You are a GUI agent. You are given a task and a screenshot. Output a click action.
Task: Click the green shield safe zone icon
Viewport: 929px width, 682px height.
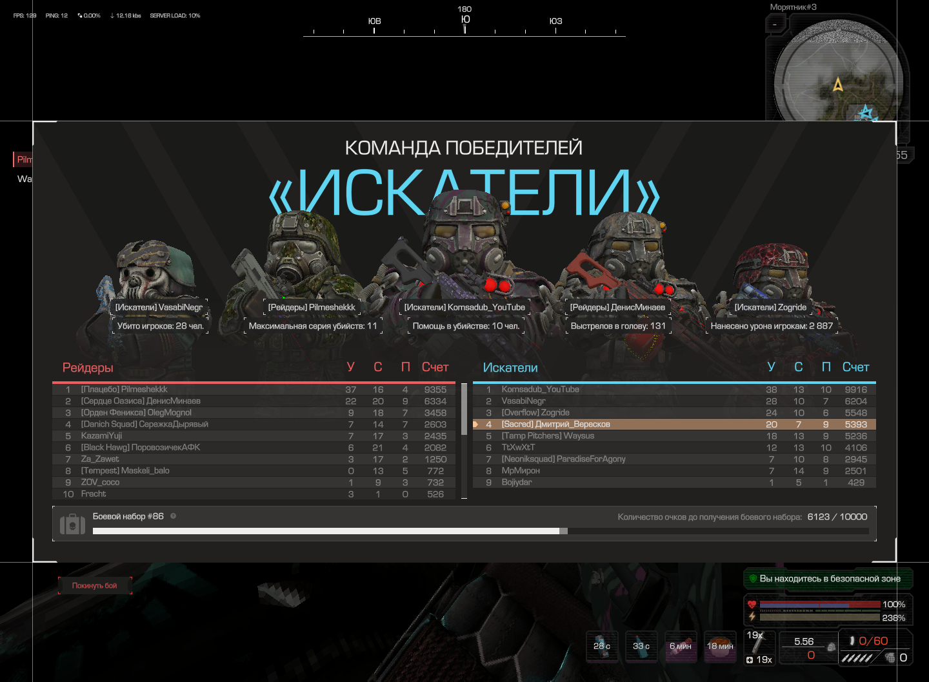pyautogui.click(x=753, y=578)
